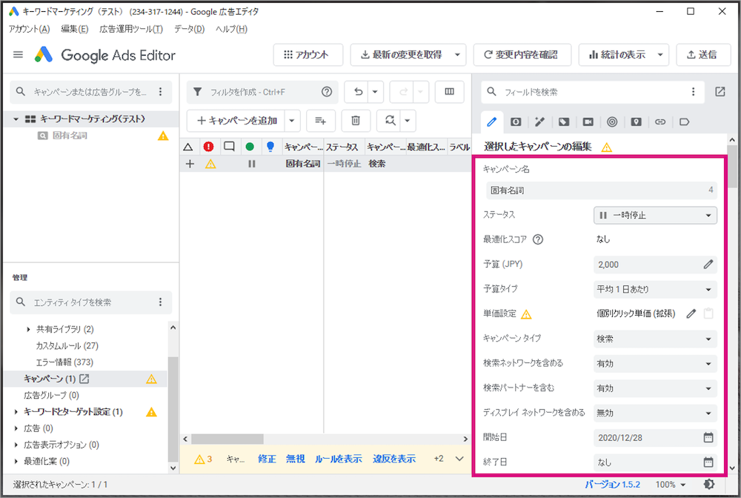Click the plus icon on the 固有名詞 table row
This screenshot has width=741, height=498.
coord(190,164)
